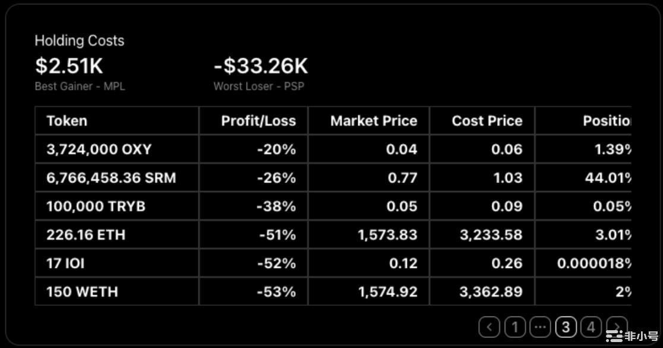Click the Worst Loser - PSP label
The image size is (663, 348).
[x=258, y=87]
